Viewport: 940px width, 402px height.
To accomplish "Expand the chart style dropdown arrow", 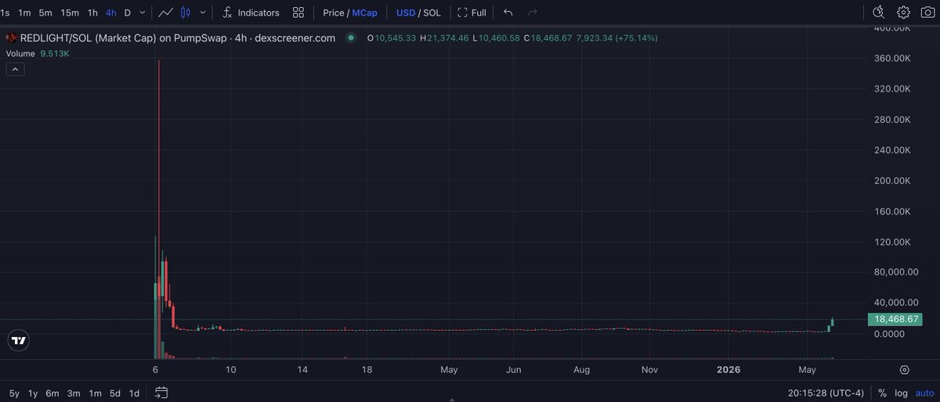I will coord(204,13).
